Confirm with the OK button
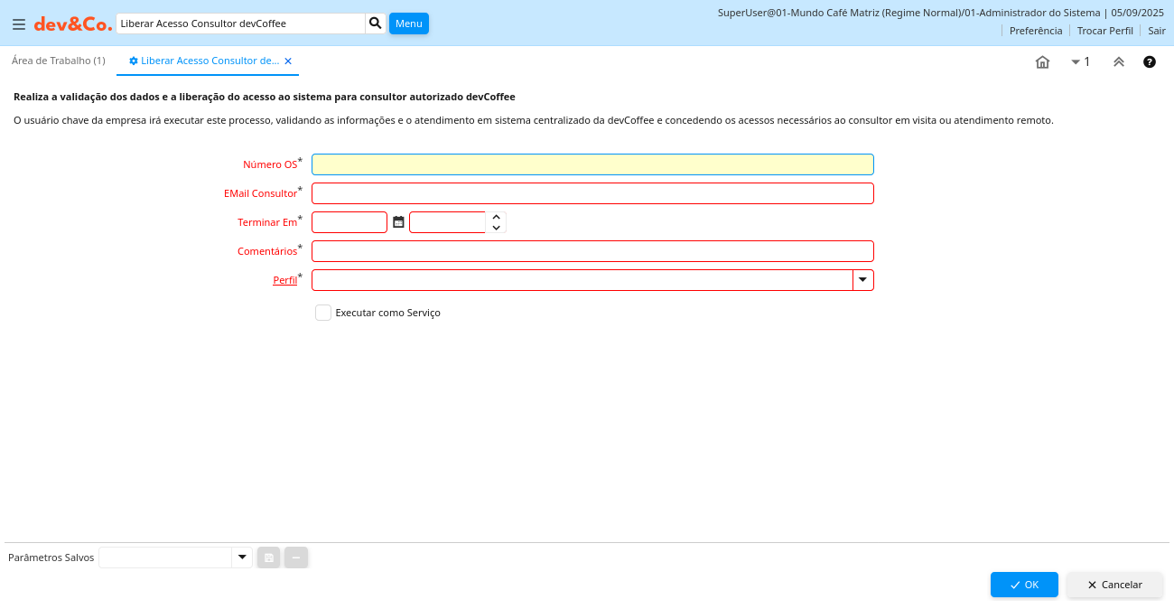Viewport: 1174px width, 609px height. click(1024, 585)
